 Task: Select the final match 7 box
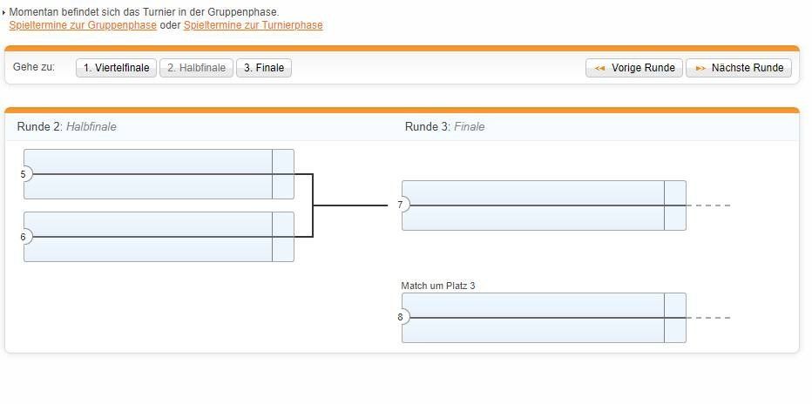(533, 205)
